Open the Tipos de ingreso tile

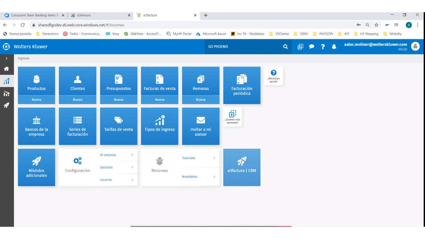pos(159,126)
